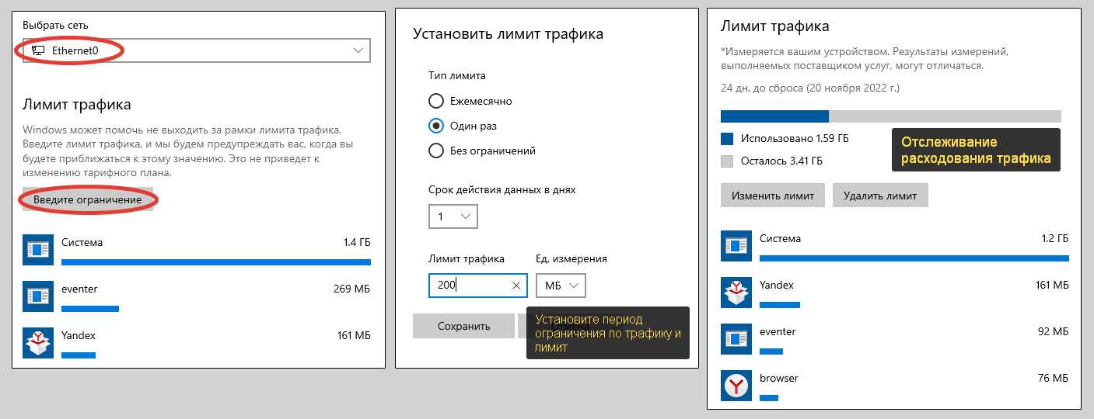The width and height of the screenshot is (1094, 419).
Task: Click the Yandex icon in right panel
Action: click(736, 292)
